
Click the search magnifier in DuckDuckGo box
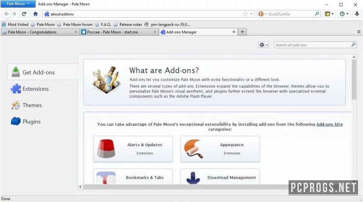(x=317, y=14)
